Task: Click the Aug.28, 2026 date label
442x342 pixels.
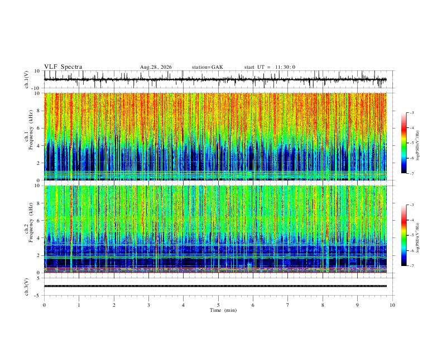Action: (x=156, y=67)
